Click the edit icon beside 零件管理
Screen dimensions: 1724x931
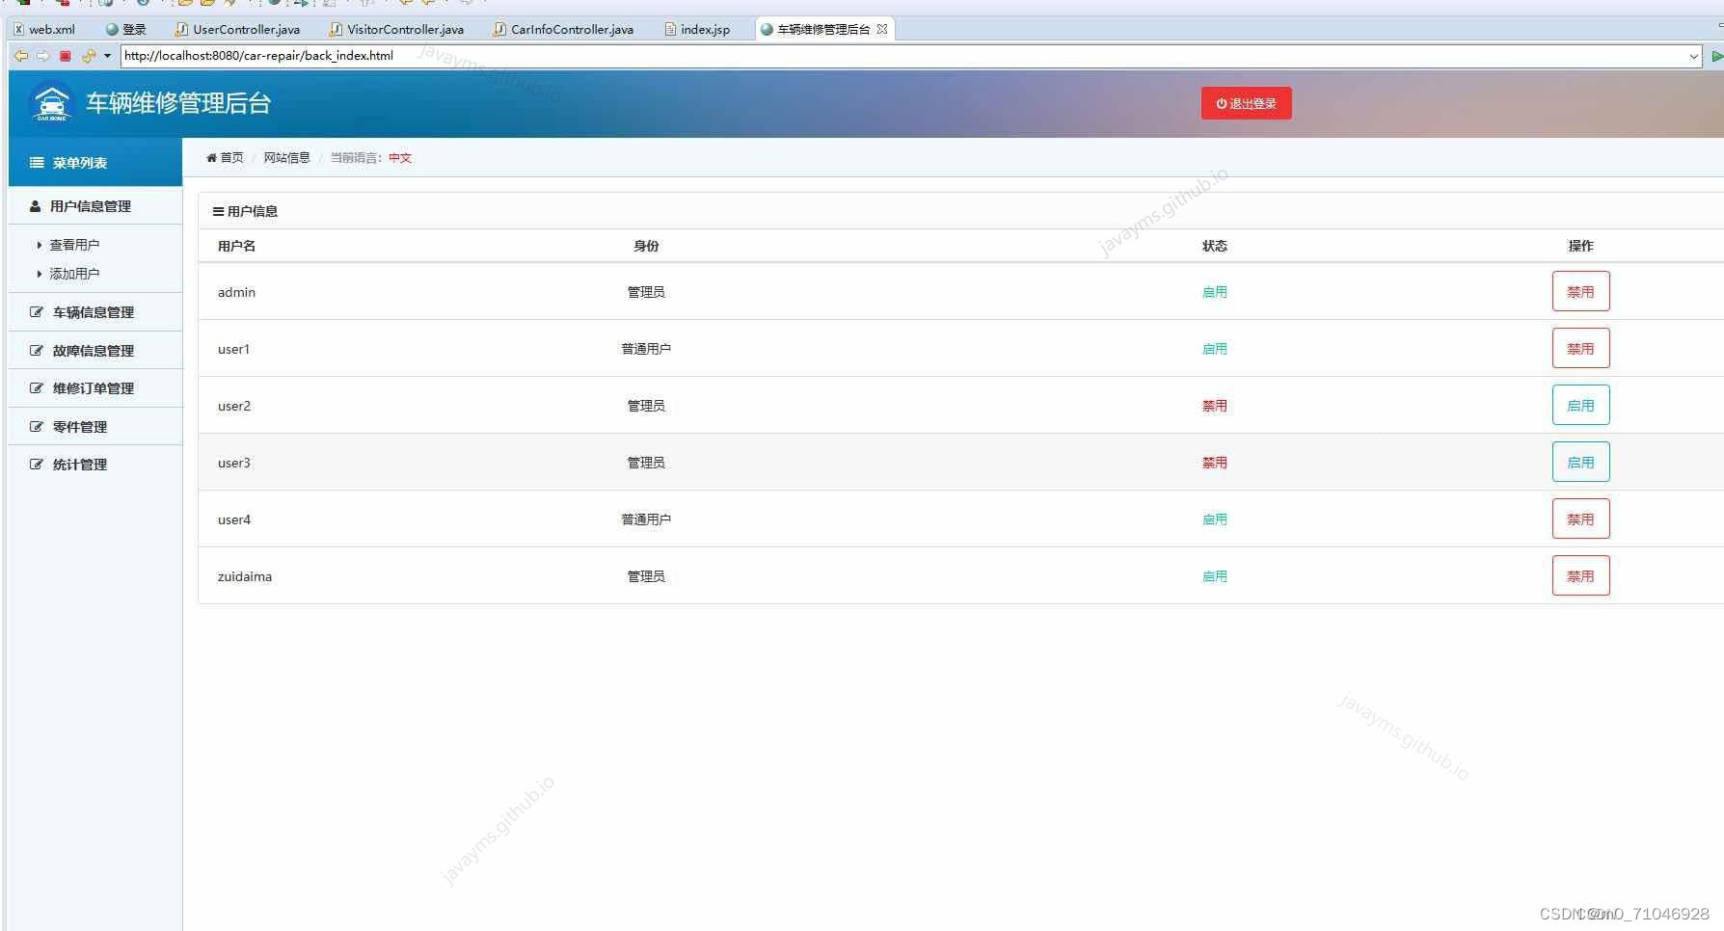point(35,426)
